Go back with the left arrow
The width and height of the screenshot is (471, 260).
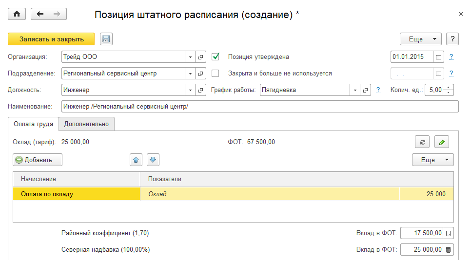coord(40,14)
